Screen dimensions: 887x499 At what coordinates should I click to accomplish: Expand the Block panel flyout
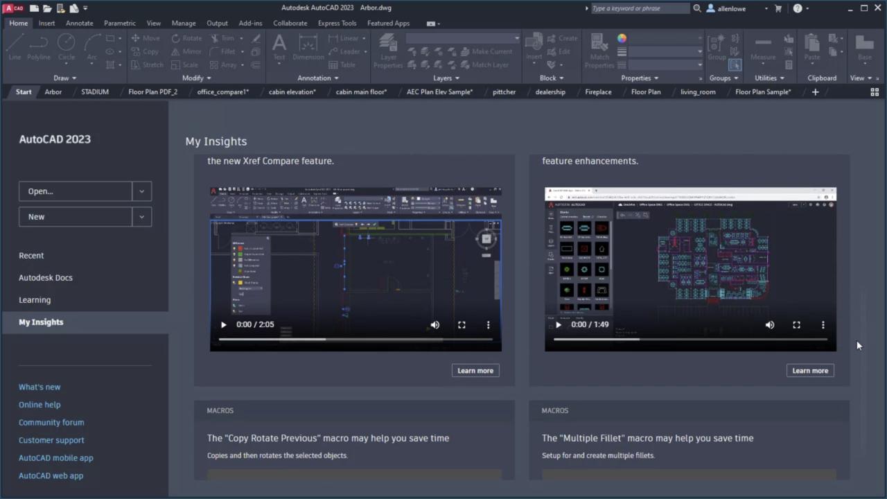[x=552, y=78]
